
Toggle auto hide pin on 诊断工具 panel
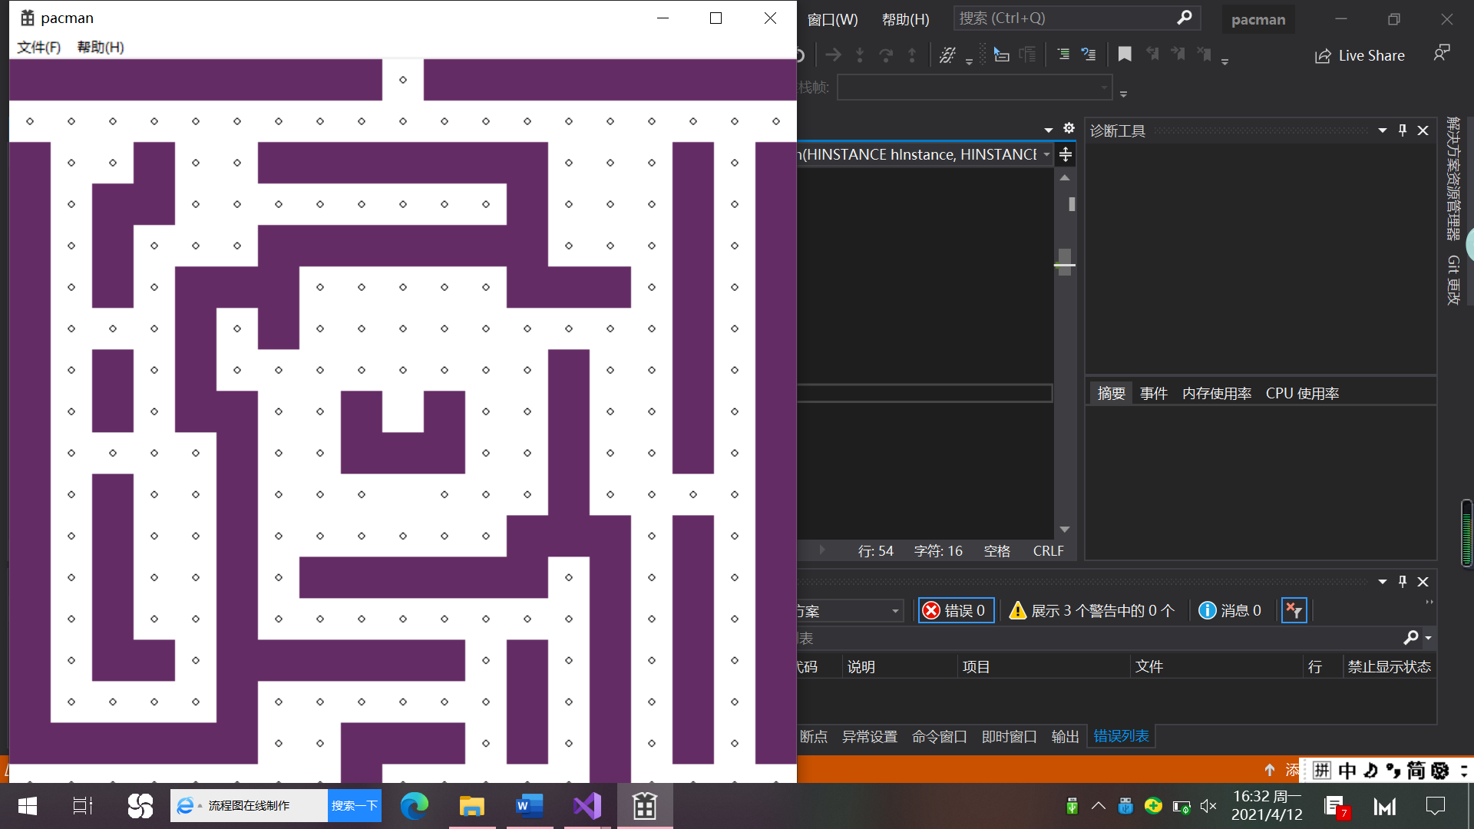pyautogui.click(x=1403, y=130)
